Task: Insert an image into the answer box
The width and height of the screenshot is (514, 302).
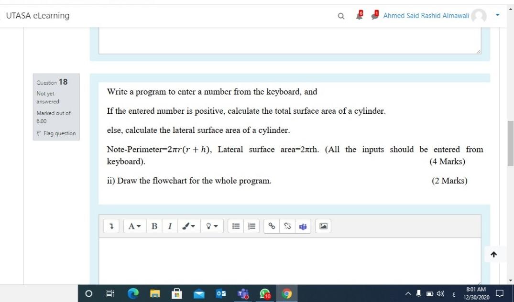Action: coord(323,226)
